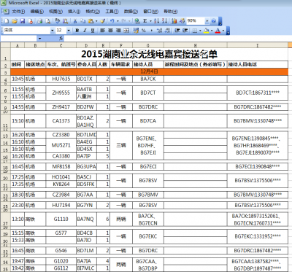Open the 视图(V) menu
292x272 pixels.
(55, 12)
